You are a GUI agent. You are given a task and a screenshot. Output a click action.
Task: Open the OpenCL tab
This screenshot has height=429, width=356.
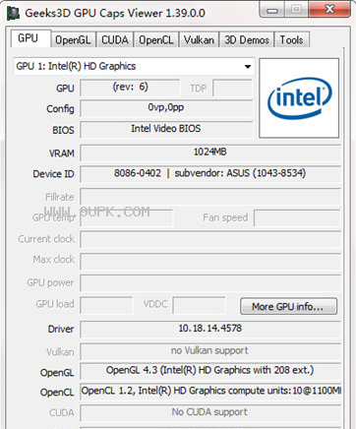click(x=156, y=40)
